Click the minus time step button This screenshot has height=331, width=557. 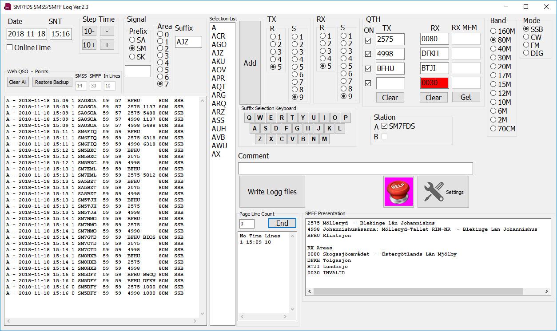(107, 31)
